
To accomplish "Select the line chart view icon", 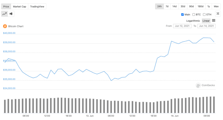I will 5,14.
